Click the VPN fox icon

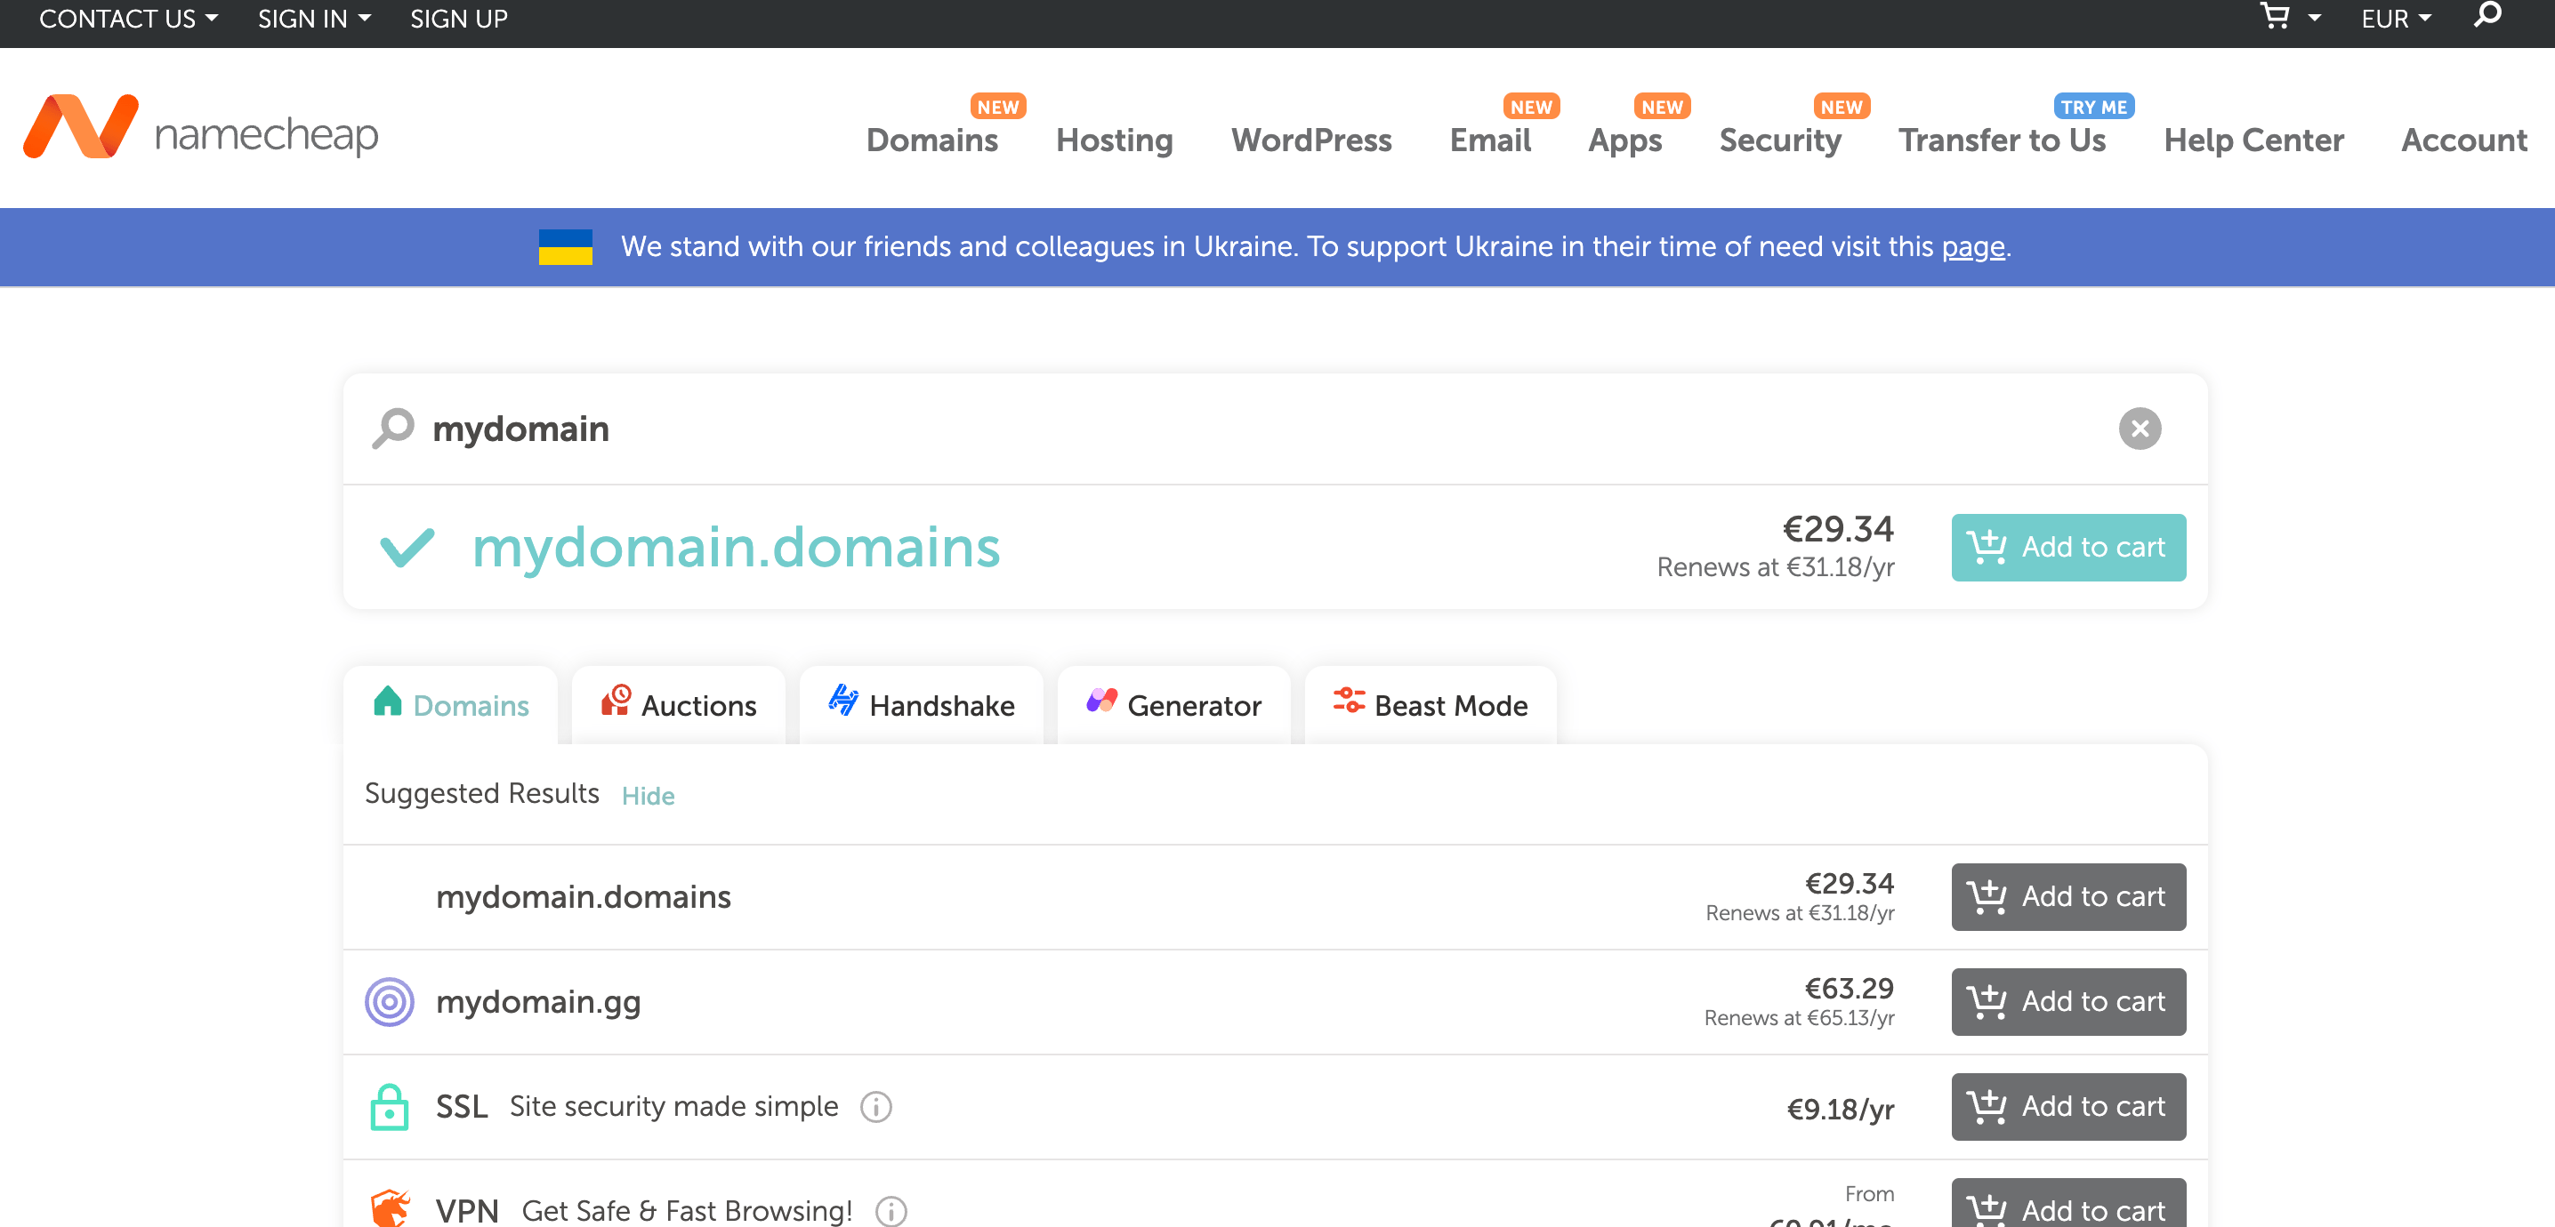pyautogui.click(x=390, y=1208)
